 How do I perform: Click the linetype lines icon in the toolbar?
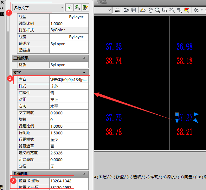pos(117,10)
